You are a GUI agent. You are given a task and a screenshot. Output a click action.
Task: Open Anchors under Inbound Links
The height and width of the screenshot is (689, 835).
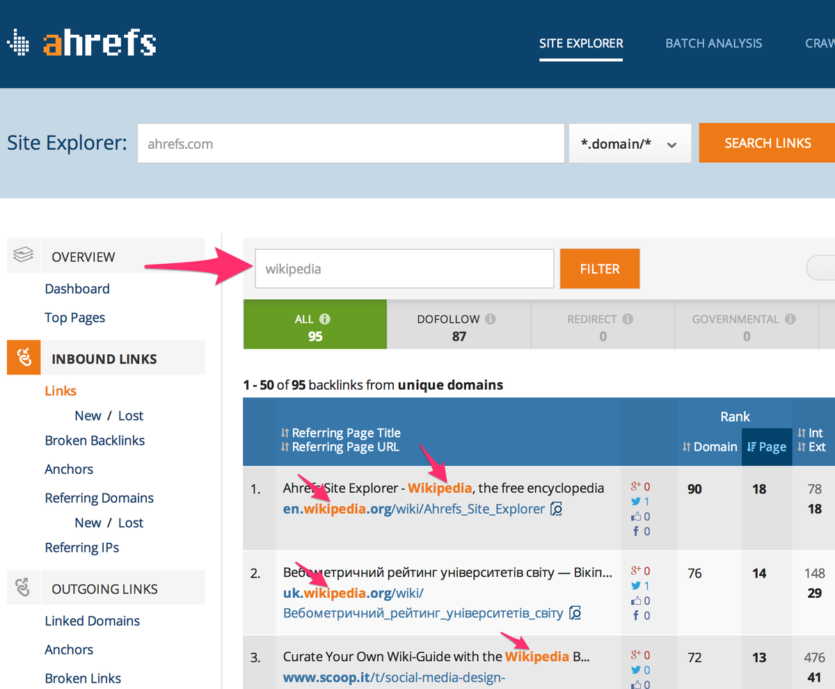[x=69, y=469]
